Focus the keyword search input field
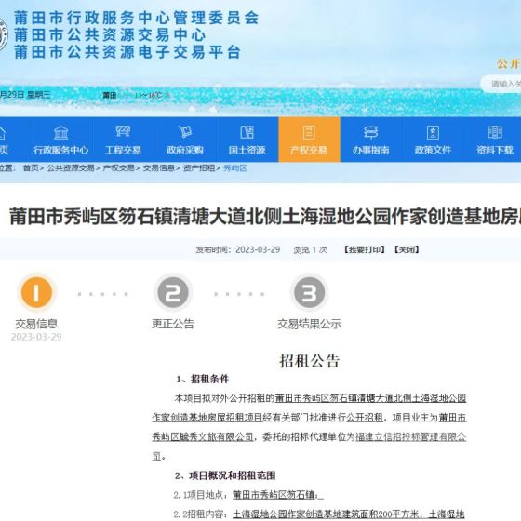Viewport: 521px width, 521px height. point(501,84)
